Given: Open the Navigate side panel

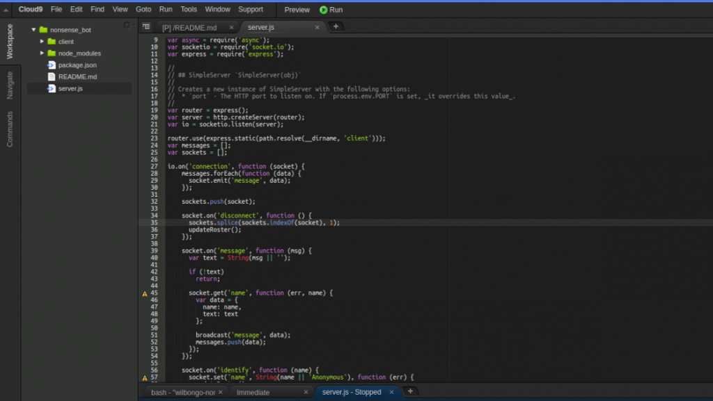Looking at the screenshot, I should click(10, 85).
